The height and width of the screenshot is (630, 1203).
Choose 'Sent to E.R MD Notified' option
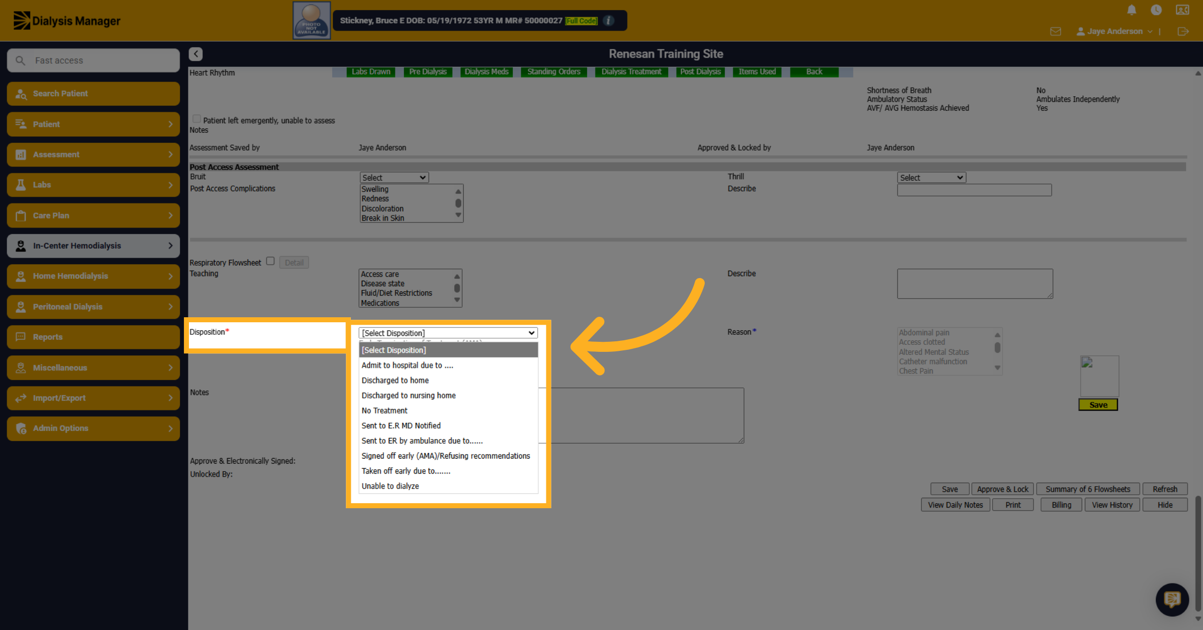[x=448, y=426]
